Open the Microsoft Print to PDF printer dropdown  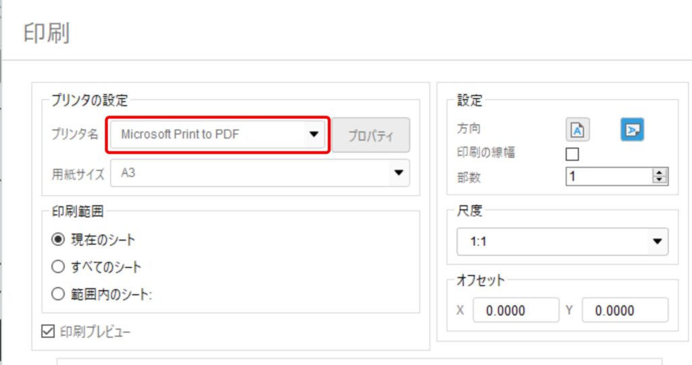coord(217,135)
